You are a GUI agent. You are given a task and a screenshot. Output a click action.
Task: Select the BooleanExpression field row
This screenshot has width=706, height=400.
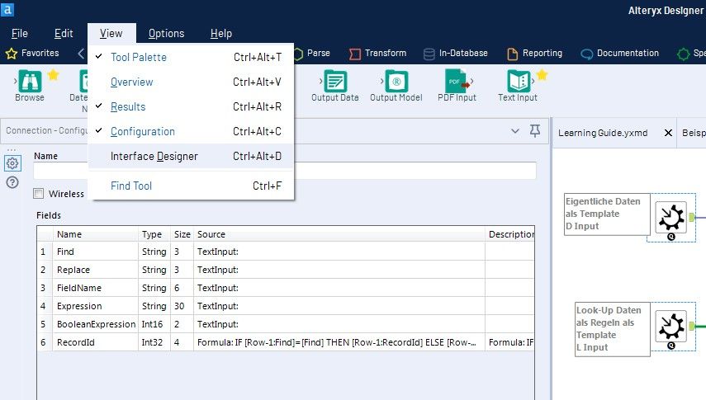[286, 324]
